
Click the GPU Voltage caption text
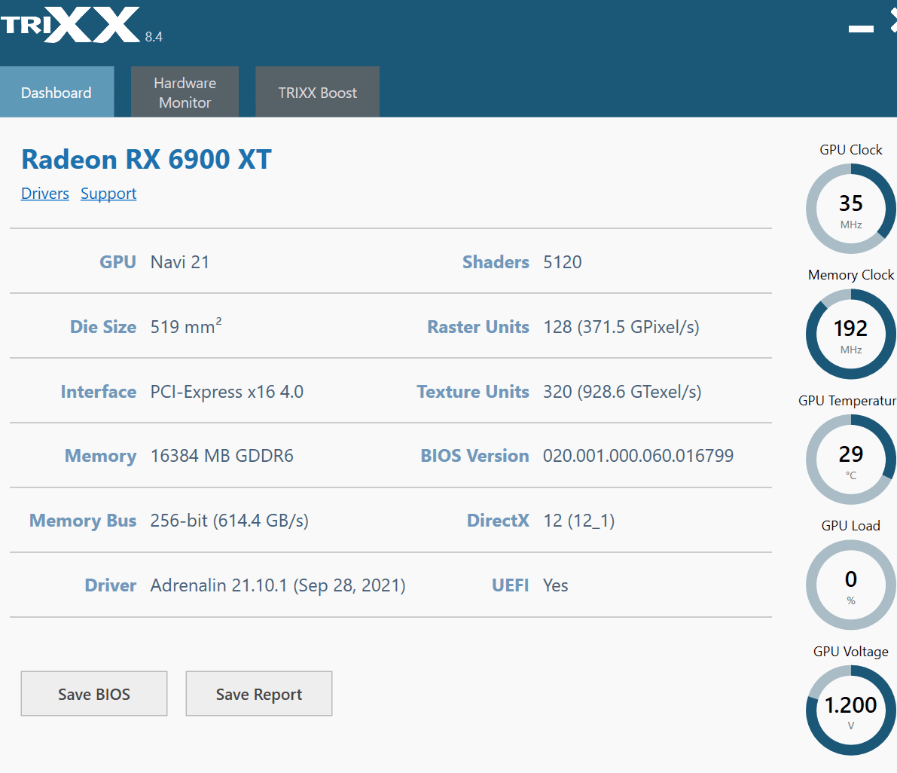click(x=850, y=652)
